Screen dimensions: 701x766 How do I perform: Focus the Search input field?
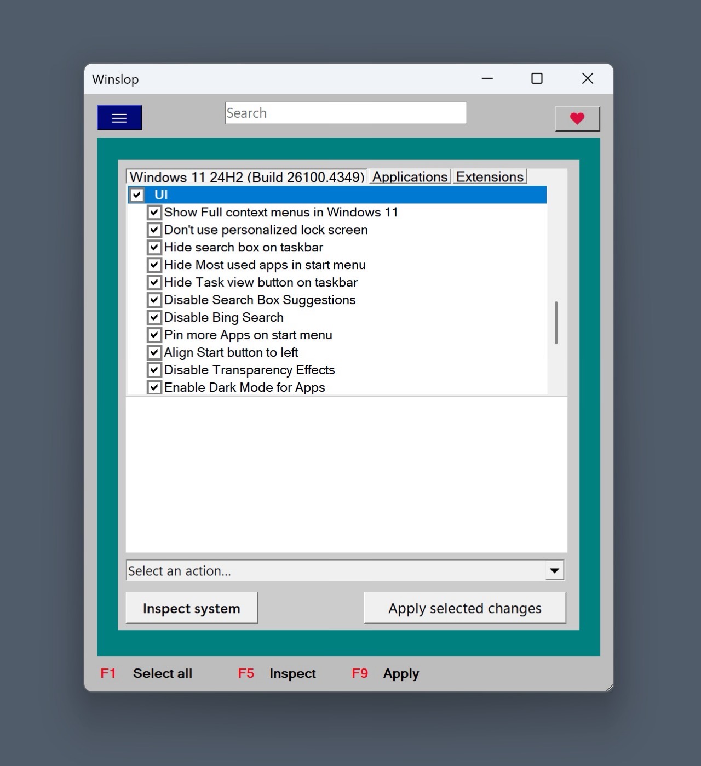click(x=346, y=113)
